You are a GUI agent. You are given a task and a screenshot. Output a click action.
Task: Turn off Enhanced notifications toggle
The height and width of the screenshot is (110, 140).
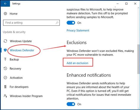point(71,104)
